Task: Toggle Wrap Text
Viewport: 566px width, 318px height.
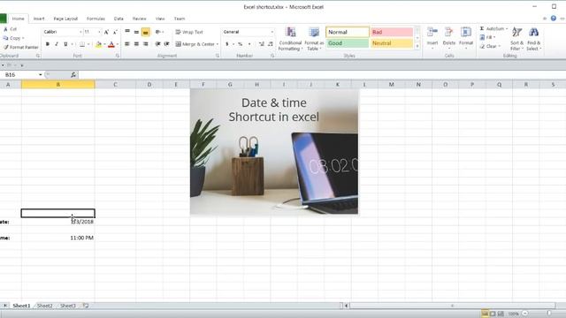Action: (189, 32)
